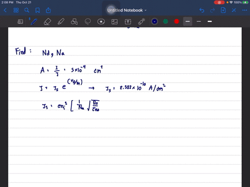Open the Untitled Notebook title dropdown

tap(127, 10)
